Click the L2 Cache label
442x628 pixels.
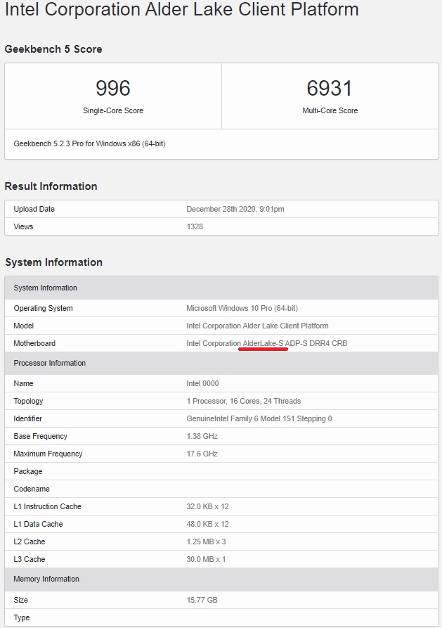click(30, 542)
